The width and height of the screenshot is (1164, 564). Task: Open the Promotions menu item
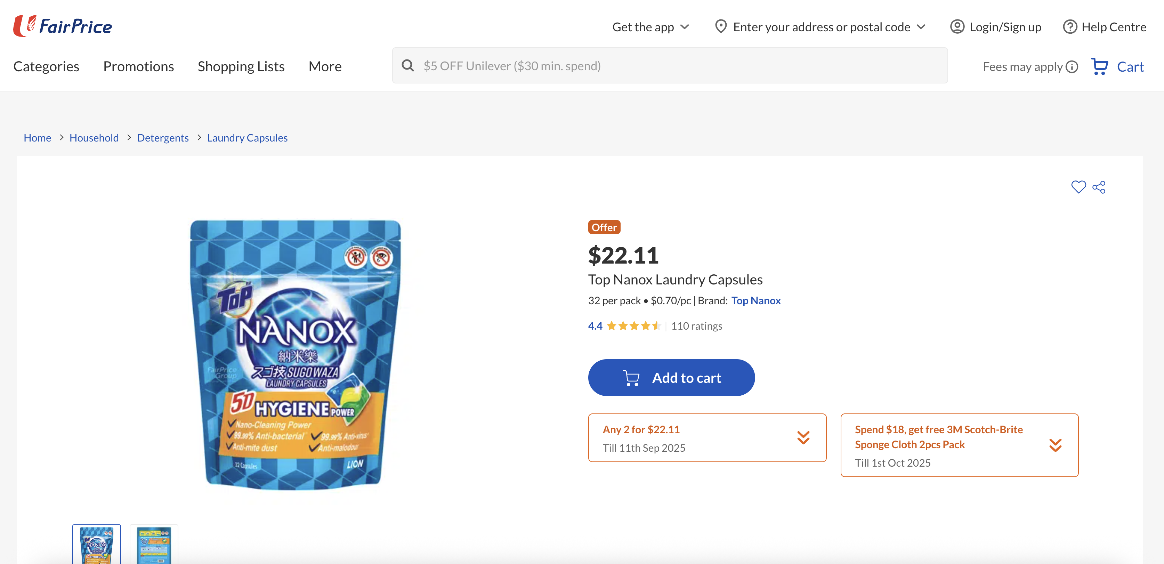[x=138, y=66]
